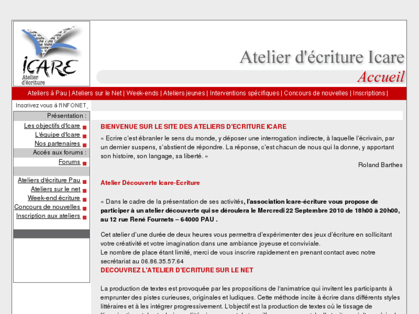Image resolution: width=419 pixels, height=314 pixels.
Task: Click the red Accueil heading
Action: pyautogui.click(x=381, y=77)
